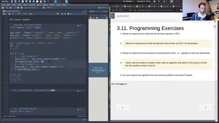Run the knitr::knit_exit chunk
Viewport: 219px width, 123px height.
coord(83,109)
